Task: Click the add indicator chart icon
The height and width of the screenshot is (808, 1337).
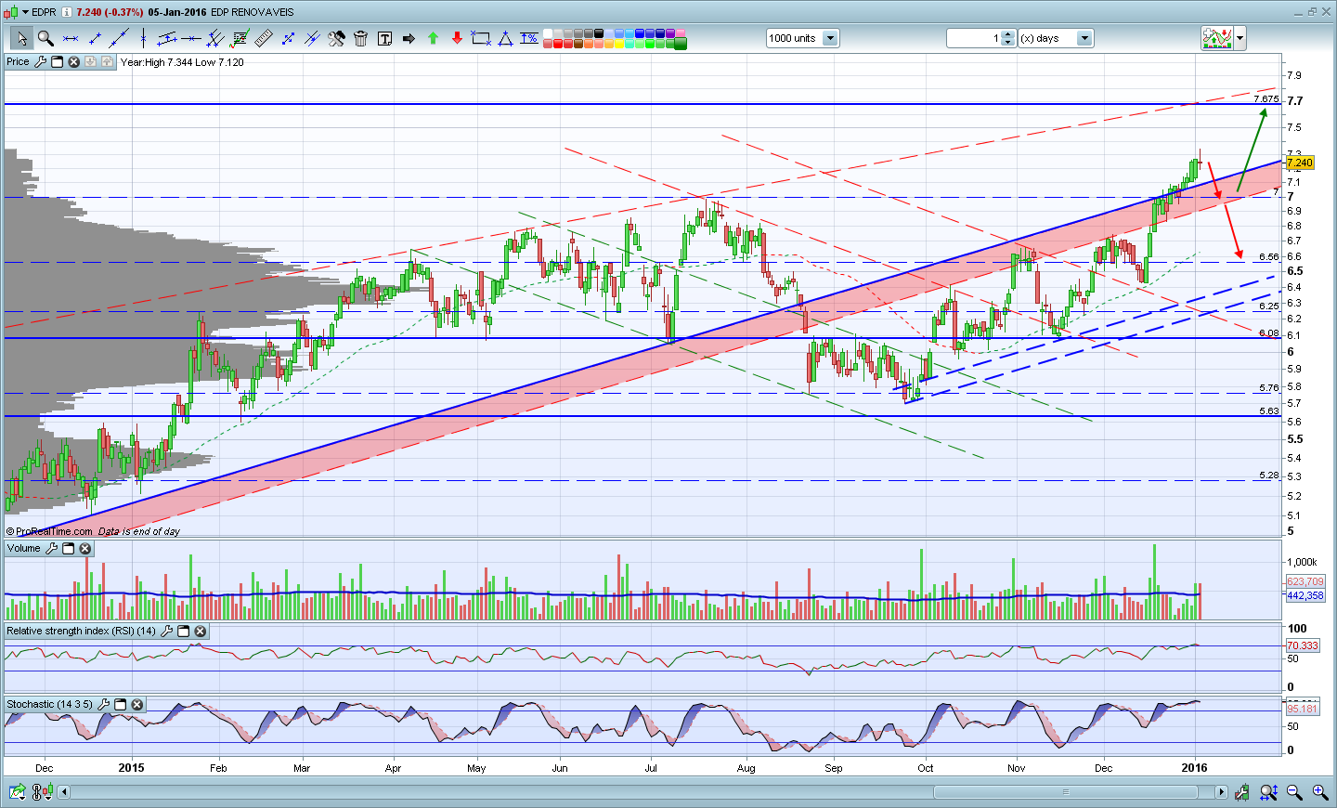Action: point(1216,38)
